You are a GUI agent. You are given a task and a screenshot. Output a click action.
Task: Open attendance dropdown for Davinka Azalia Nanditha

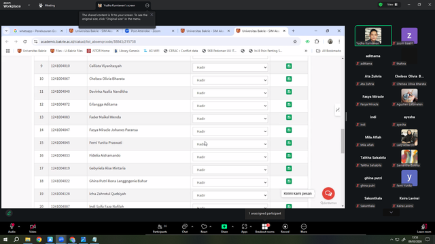230,93
